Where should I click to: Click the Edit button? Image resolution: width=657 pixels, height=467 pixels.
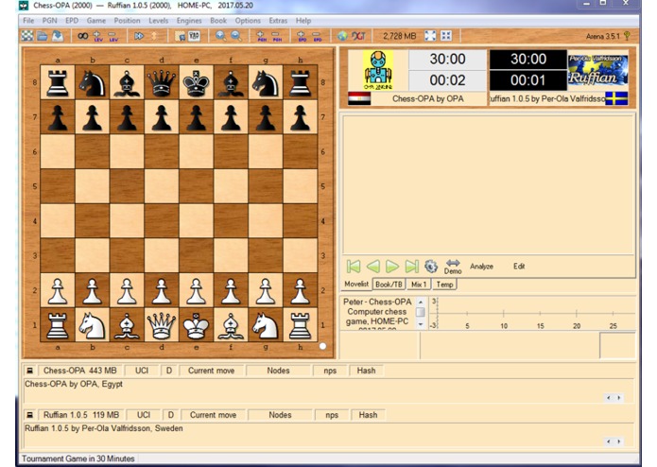[519, 267]
